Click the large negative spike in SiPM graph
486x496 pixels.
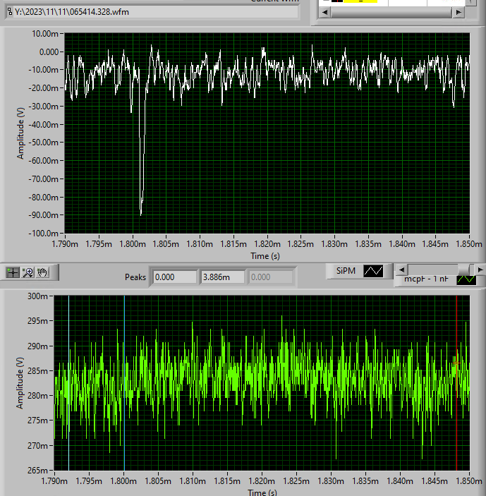click(x=141, y=198)
